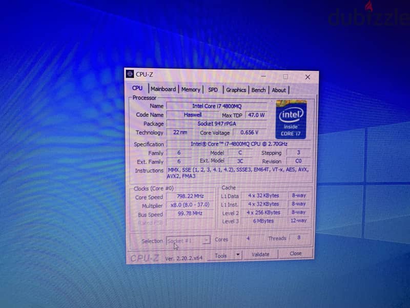Click the Level 2 value 4 x 256 KBytes
This screenshot has width=410, height=308.
pos(263,213)
